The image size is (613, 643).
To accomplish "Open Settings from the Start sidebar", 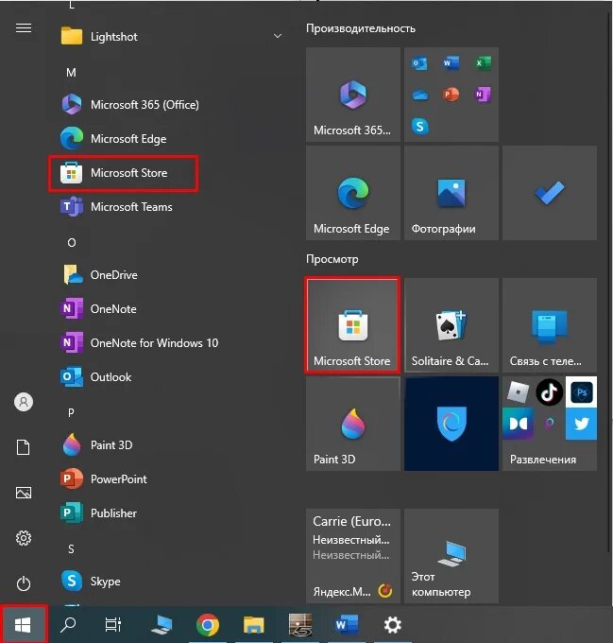I will (x=24, y=538).
